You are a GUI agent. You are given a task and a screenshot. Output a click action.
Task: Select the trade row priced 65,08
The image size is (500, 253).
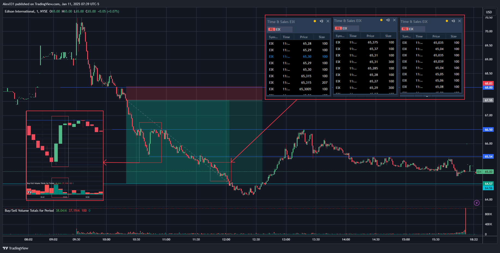(431, 87)
